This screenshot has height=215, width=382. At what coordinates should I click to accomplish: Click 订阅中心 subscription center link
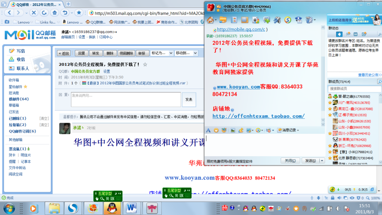106,37
